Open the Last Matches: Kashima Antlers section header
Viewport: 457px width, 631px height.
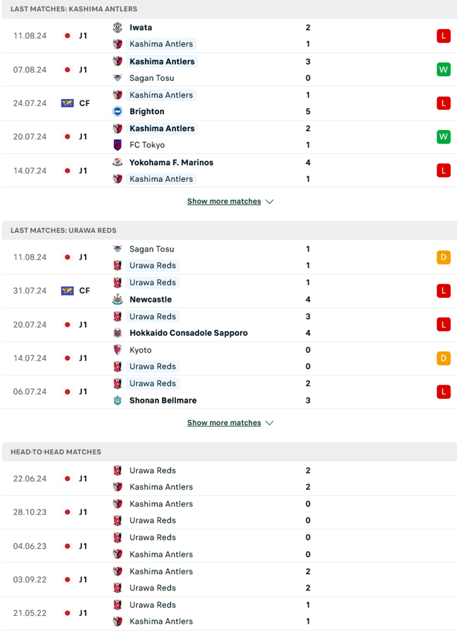(74, 9)
